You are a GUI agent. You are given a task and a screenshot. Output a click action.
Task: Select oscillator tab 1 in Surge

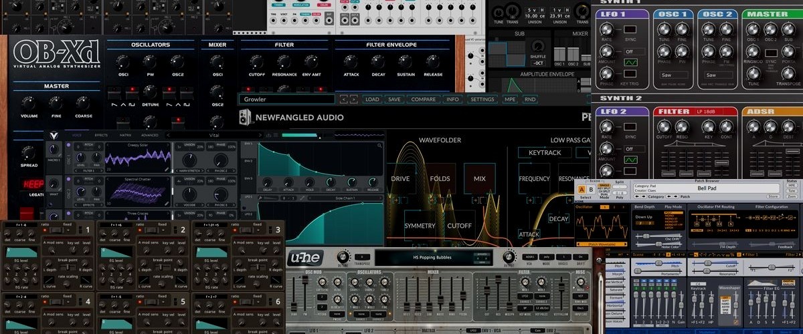[605, 207]
